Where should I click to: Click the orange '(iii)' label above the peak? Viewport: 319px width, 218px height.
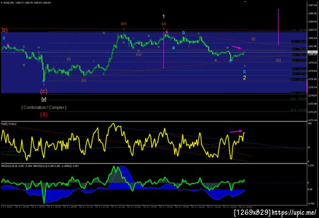[123, 23]
